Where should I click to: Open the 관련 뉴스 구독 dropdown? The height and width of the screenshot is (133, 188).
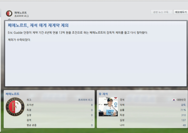click(x=162, y=12)
